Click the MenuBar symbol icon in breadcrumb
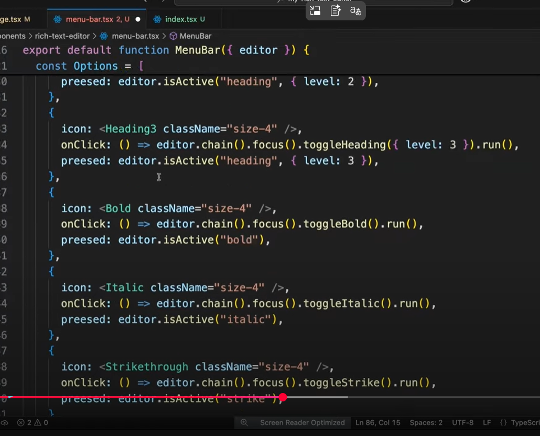The image size is (540, 436). [173, 36]
